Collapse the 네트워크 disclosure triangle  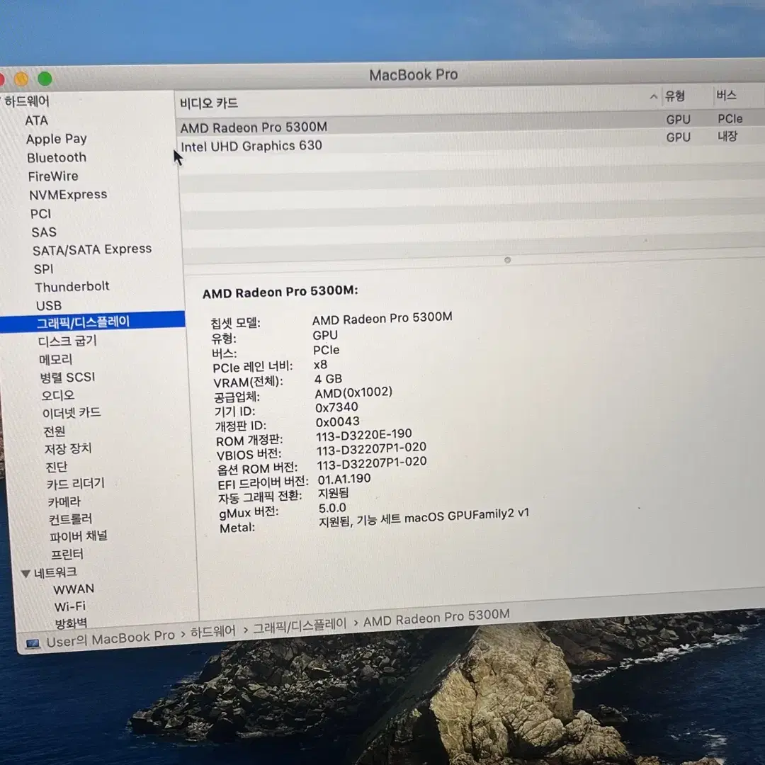click(26, 573)
